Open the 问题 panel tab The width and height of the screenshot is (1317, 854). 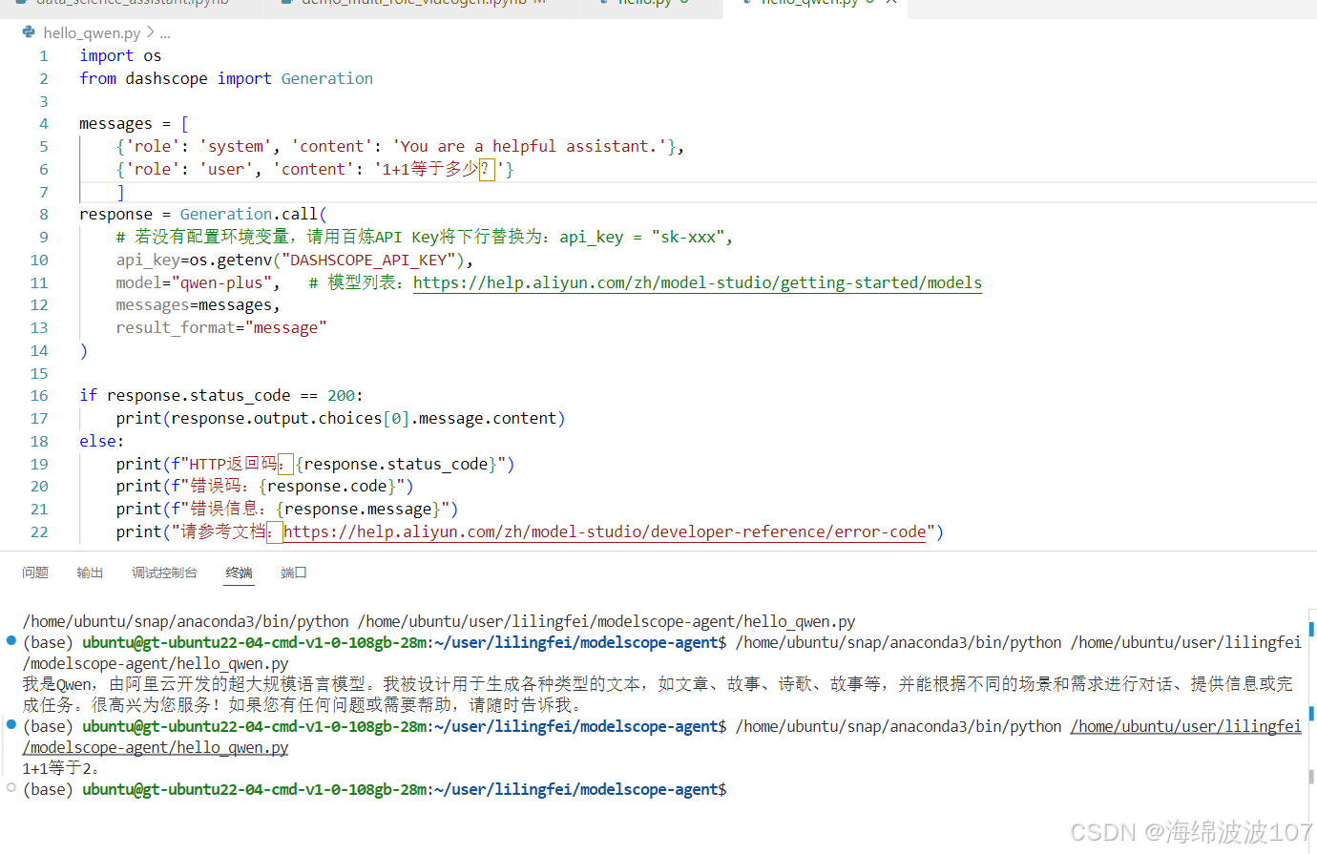click(35, 573)
